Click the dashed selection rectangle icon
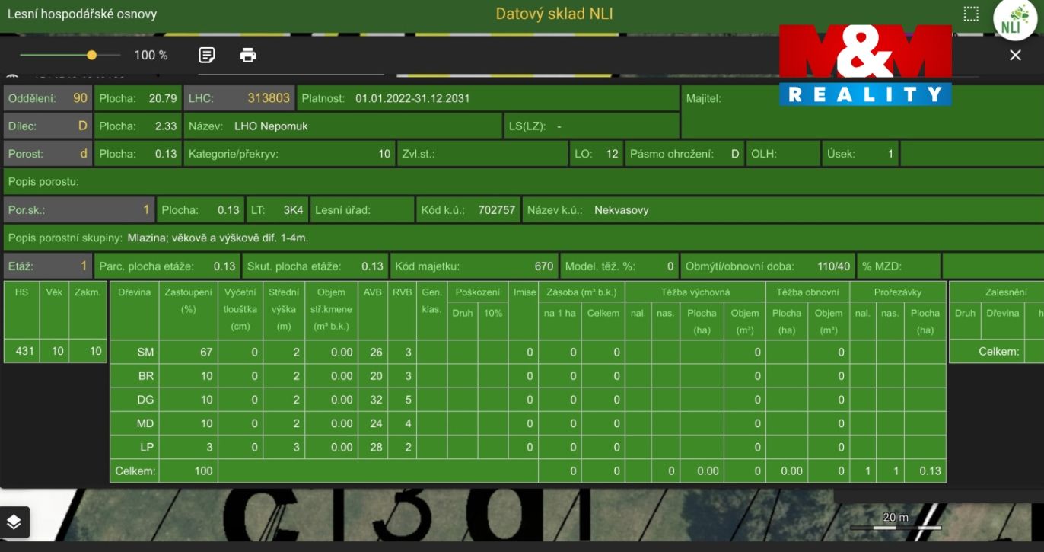 click(971, 14)
